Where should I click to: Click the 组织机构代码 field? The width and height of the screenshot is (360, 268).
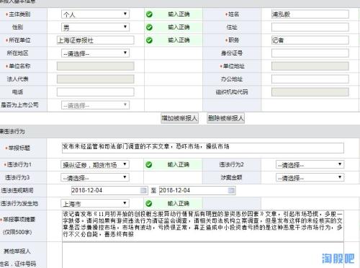click(310, 92)
